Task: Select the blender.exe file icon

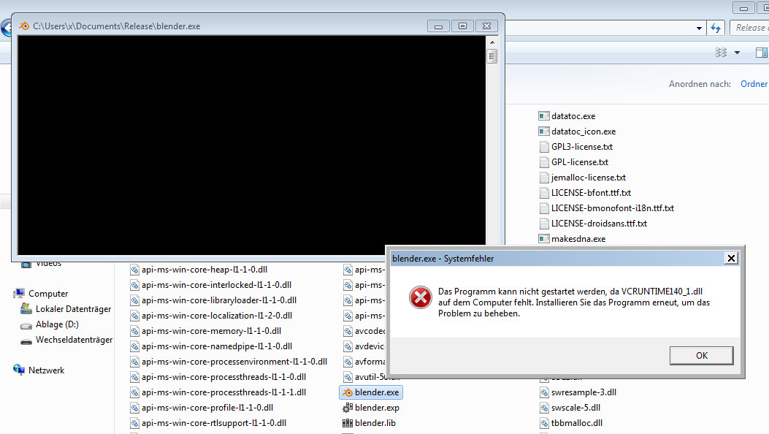Action: tap(348, 392)
